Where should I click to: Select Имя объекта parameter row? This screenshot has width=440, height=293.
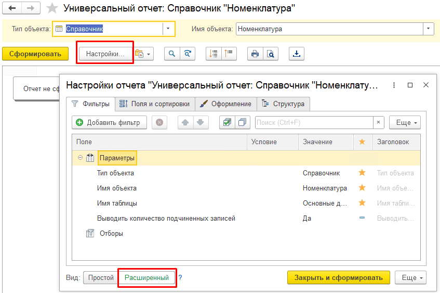246,188
